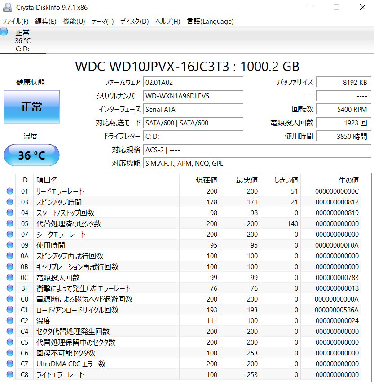Click the 36 °C temperature button
Image resolution: width=374 pixels, height=386 pixels.
31,155
